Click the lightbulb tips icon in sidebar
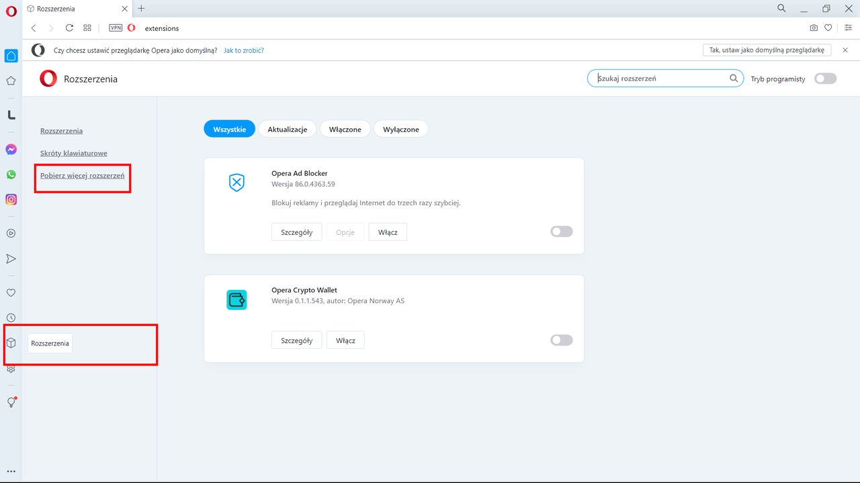Viewport: 860px width, 483px height. (11, 402)
